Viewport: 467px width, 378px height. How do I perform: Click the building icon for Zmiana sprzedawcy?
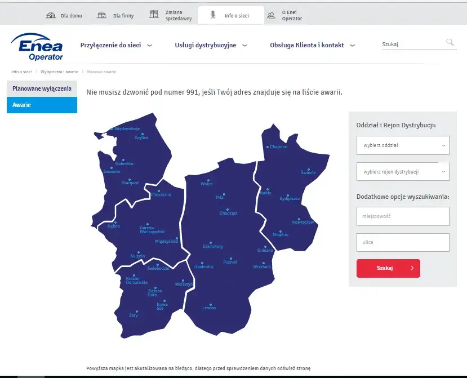coord(154,15)
